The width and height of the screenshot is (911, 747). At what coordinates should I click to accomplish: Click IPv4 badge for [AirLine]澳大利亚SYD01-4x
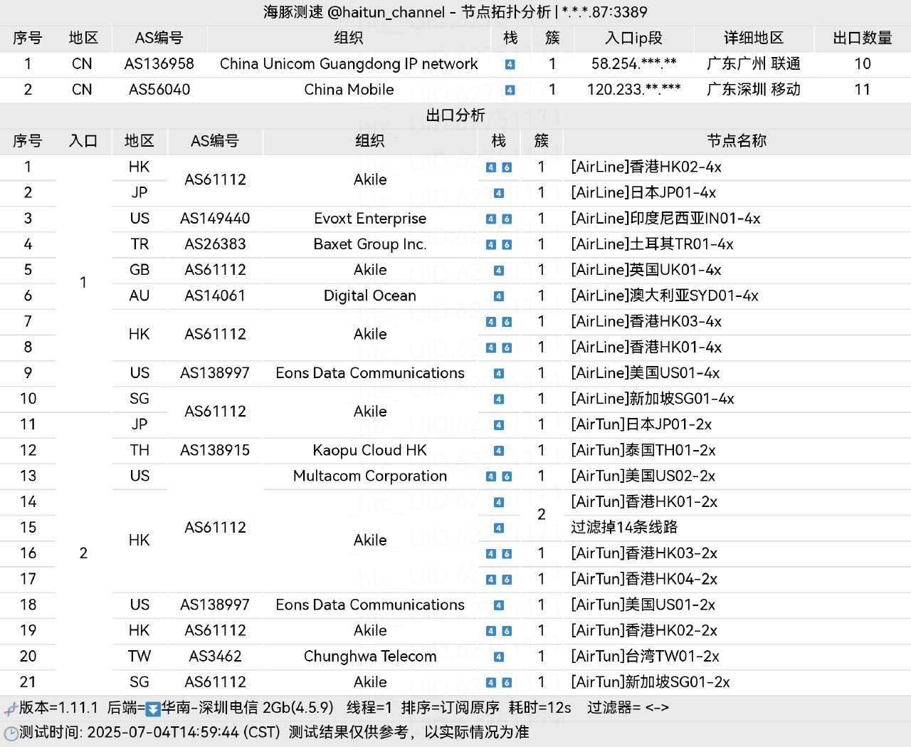(x=499, y=296)
